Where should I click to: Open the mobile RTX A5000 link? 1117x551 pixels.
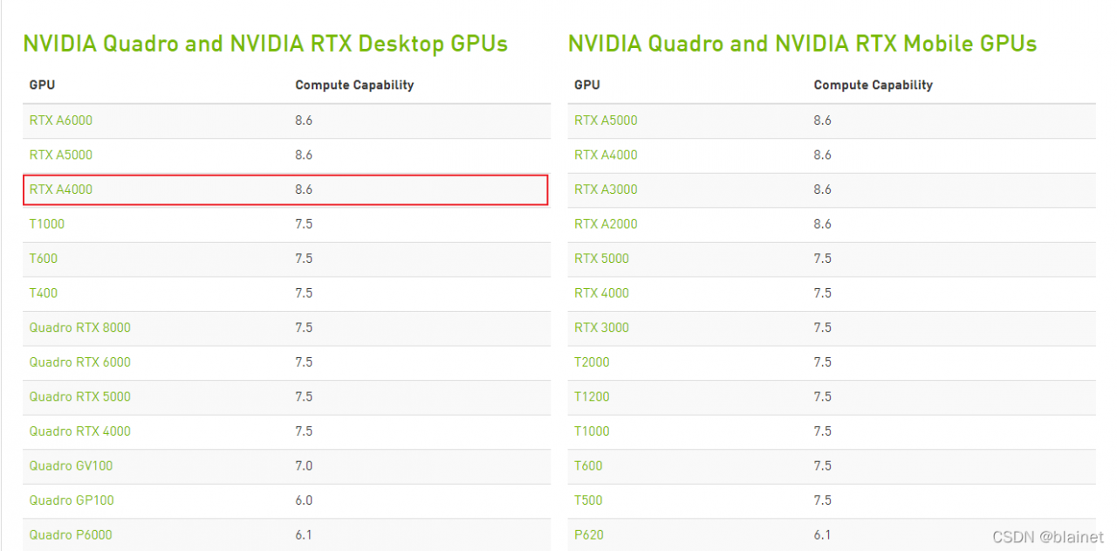(x=606, y=121)
